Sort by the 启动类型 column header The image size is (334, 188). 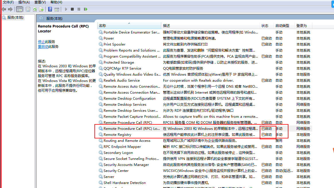(284, 26)
